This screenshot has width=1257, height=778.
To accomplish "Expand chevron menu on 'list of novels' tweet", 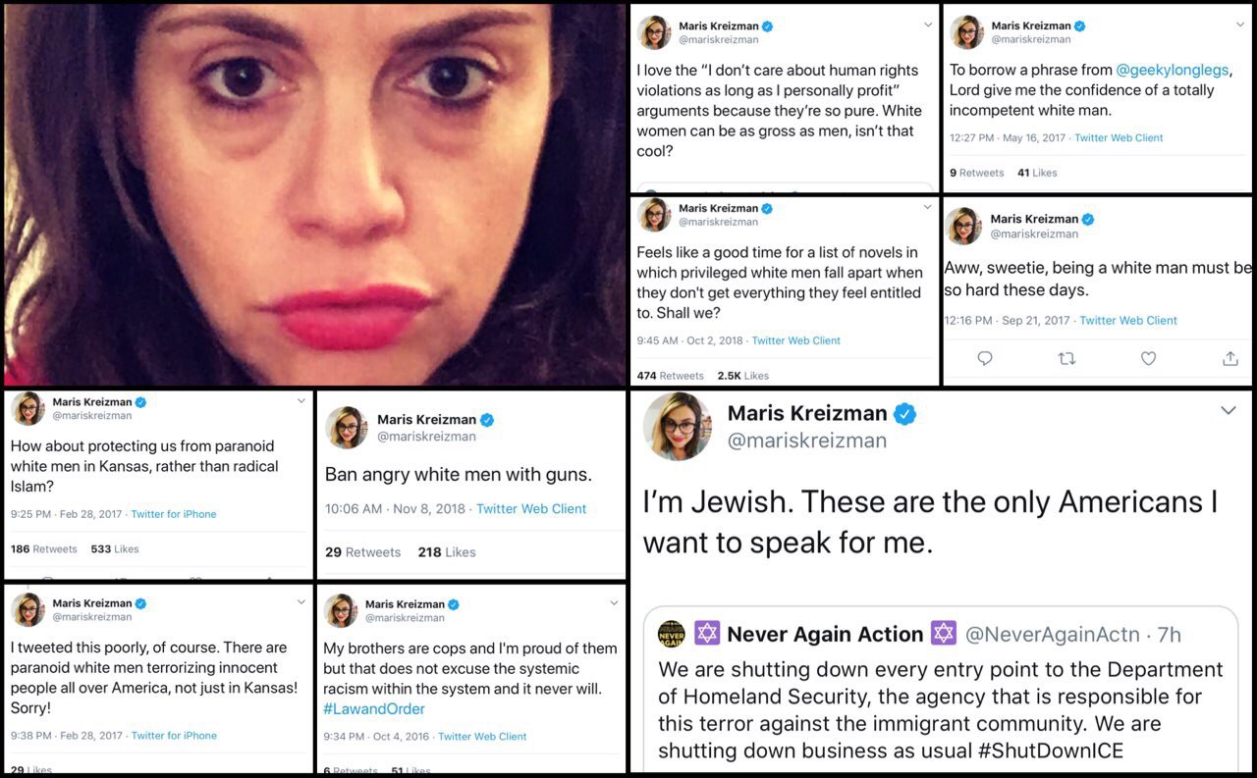I will tap(927, 207).
